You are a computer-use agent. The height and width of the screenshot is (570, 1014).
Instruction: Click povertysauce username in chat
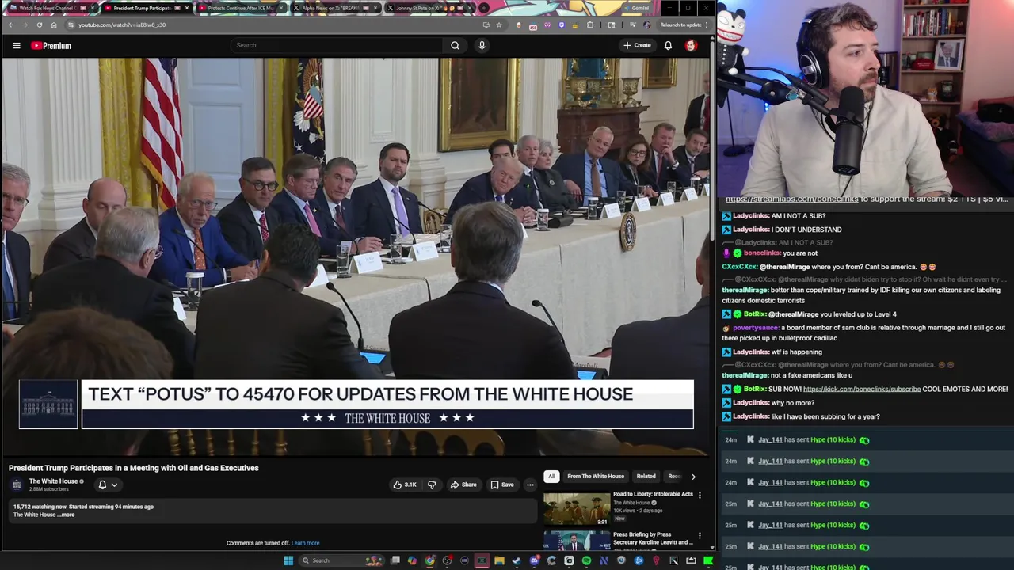(756, 328)
